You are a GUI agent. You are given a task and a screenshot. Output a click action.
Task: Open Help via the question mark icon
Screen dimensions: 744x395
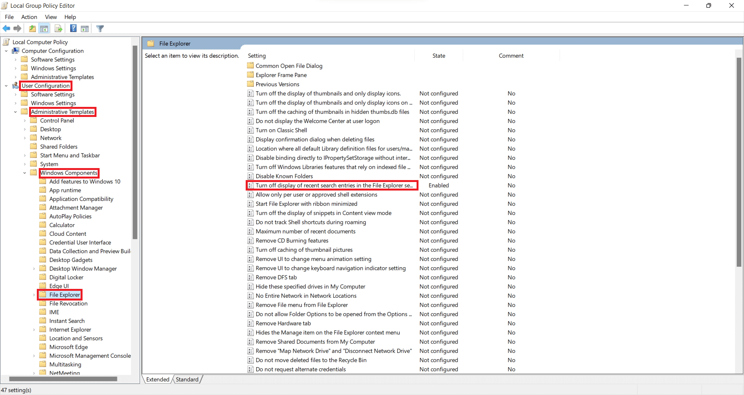pos(73,29)
